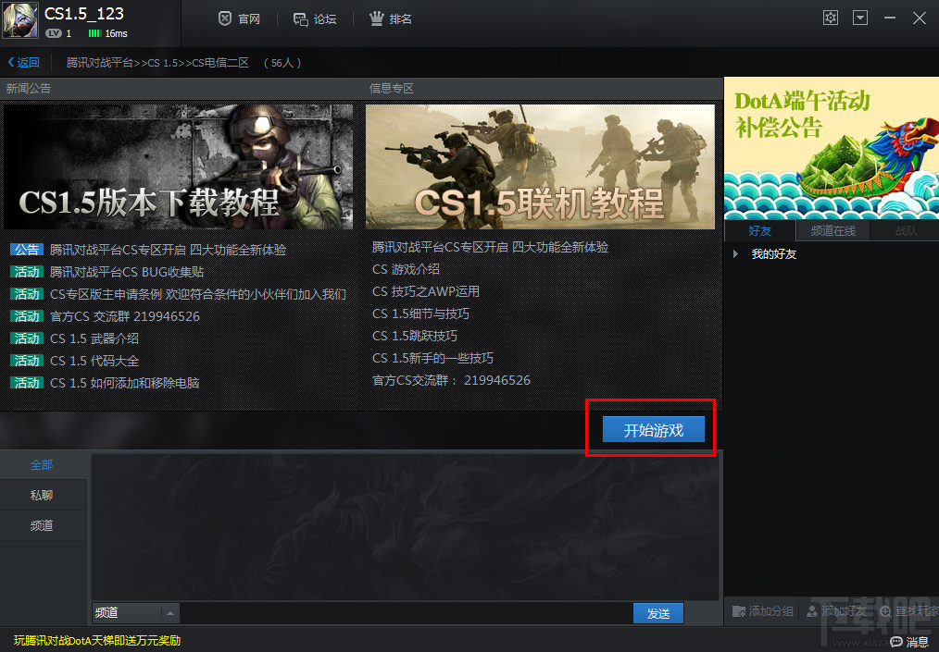Image resolution: width=939 pixels, height=652 pixels.
Task: Open the 频道 chat target dropdown
Action: coord(135,612)
